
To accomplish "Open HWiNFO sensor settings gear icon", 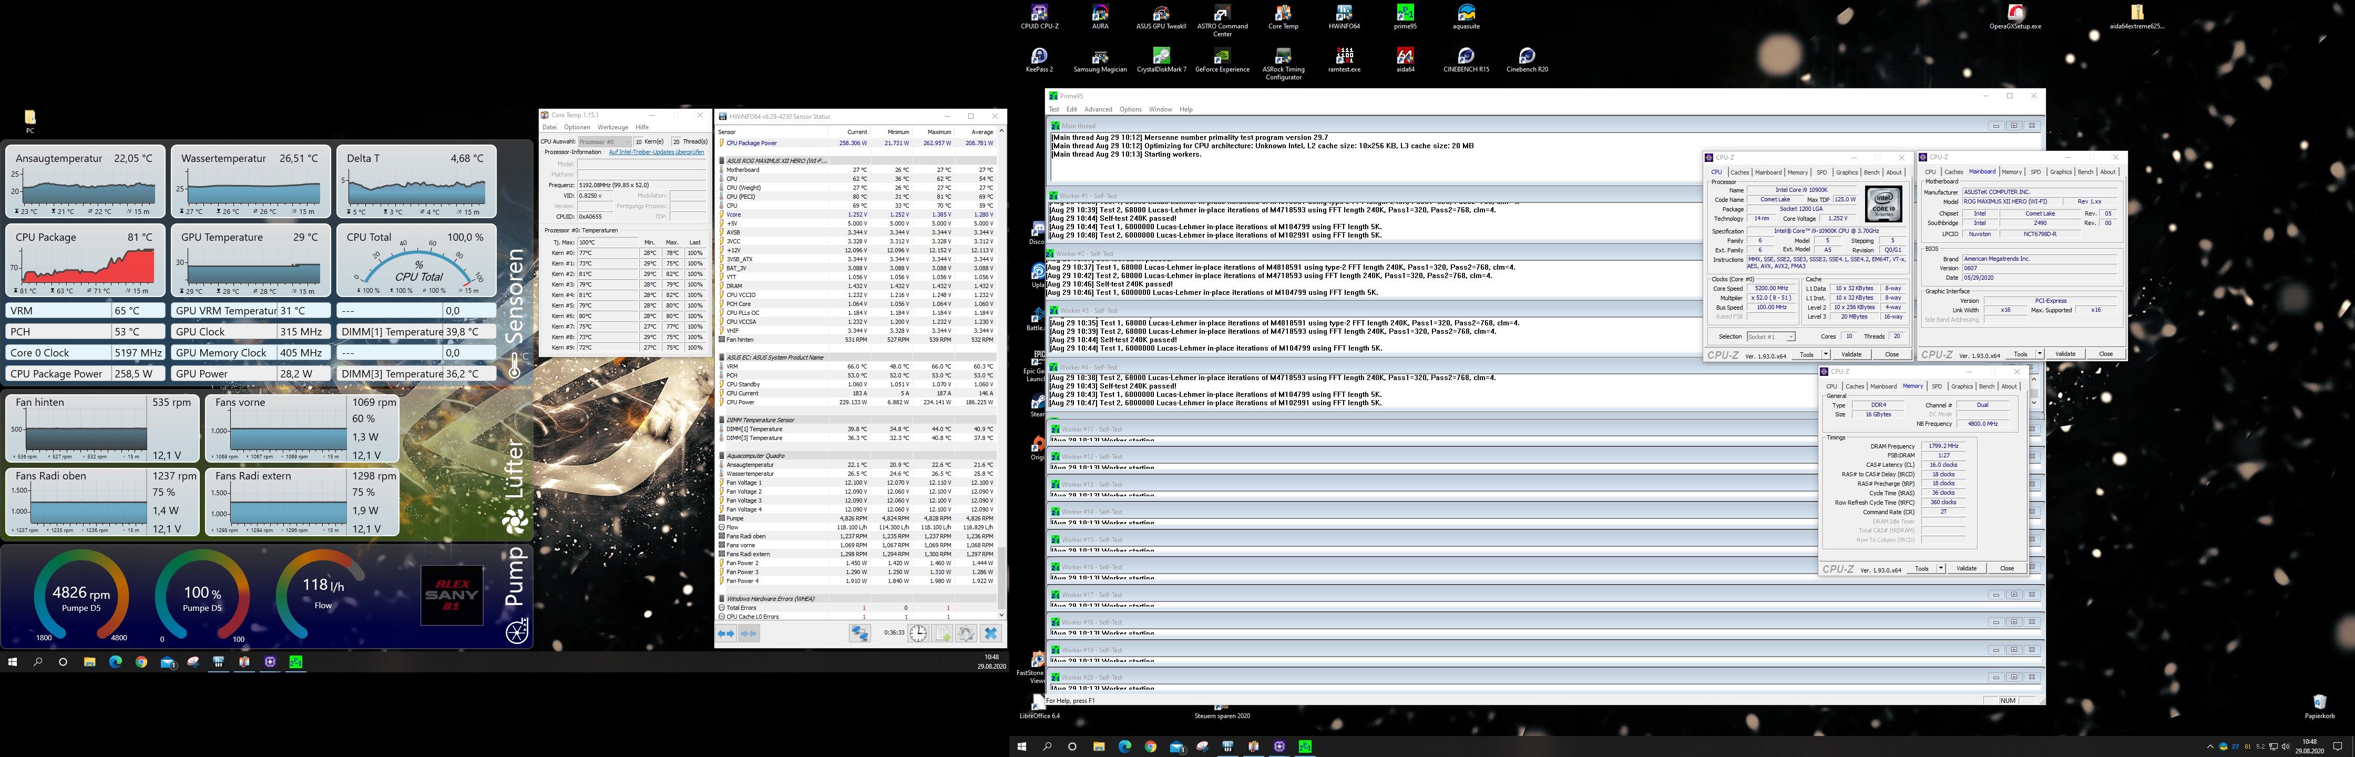I will 966,632.
